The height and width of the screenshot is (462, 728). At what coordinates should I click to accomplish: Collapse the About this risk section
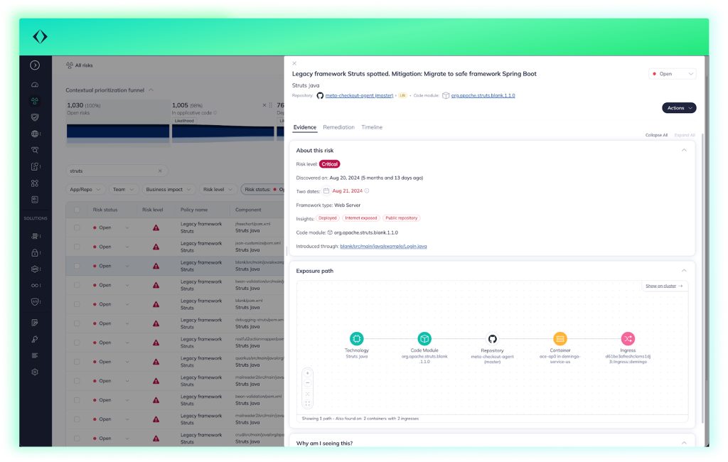(684, 150)
